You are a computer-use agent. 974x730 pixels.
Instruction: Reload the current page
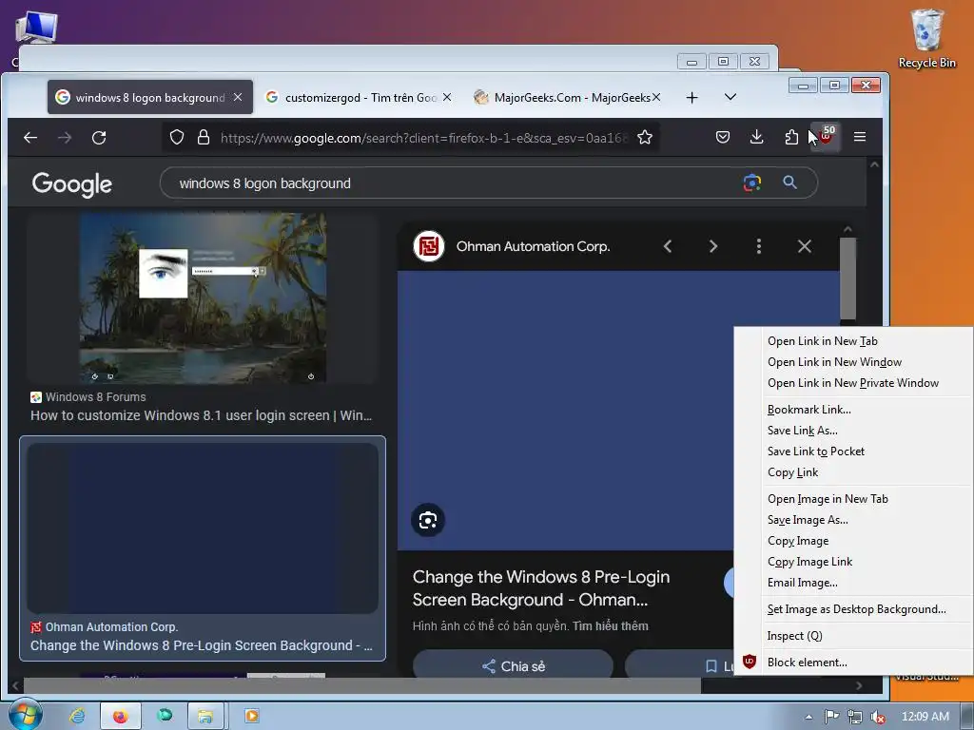point(99,137)
